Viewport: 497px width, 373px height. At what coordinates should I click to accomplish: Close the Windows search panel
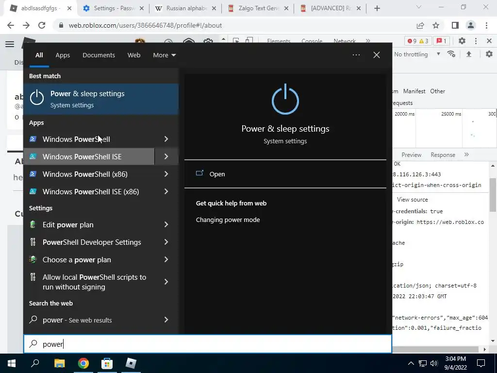pyautogui.click(x=377, y=55)
